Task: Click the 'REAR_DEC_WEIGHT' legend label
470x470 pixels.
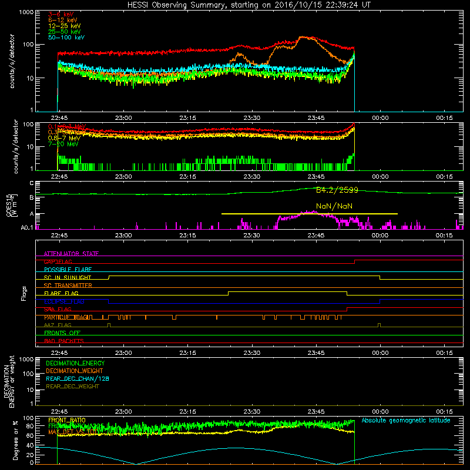Action: click(x=72, y=387)
